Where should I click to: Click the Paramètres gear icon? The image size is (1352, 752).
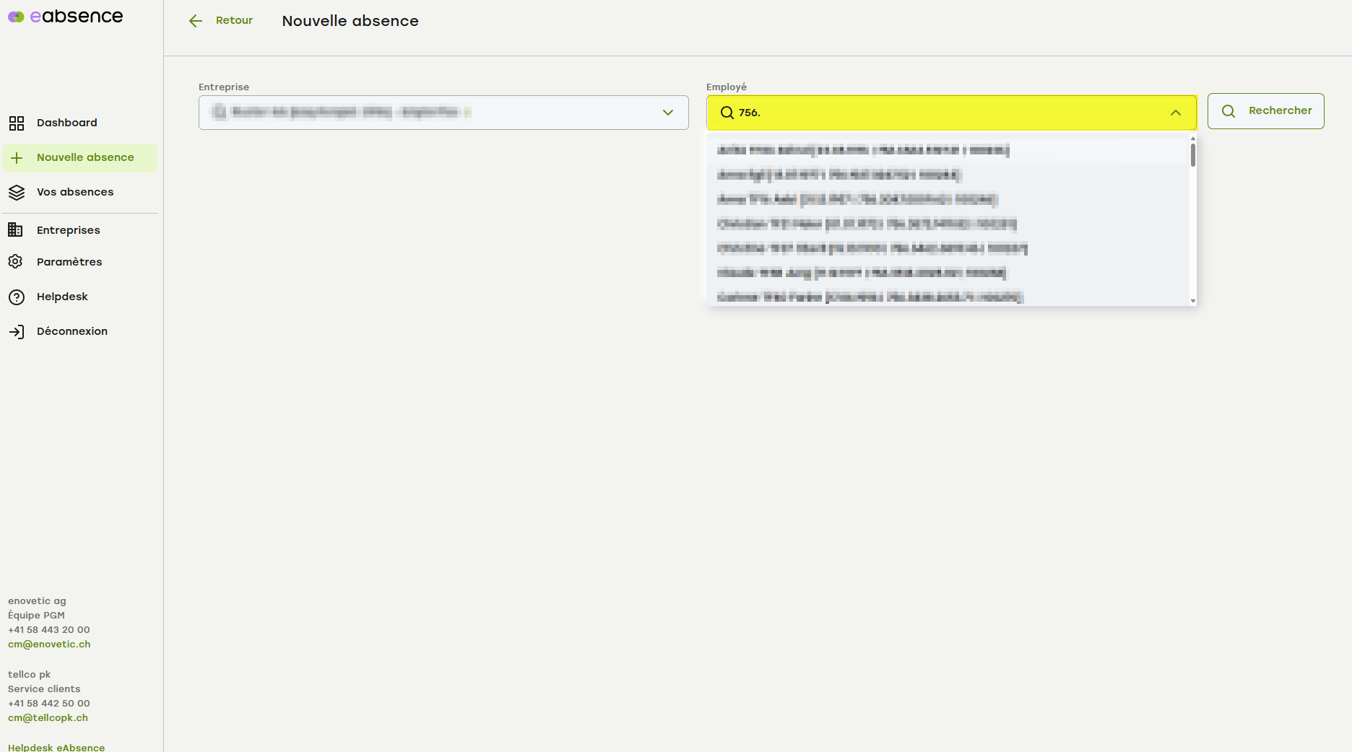tap(15, 262)
